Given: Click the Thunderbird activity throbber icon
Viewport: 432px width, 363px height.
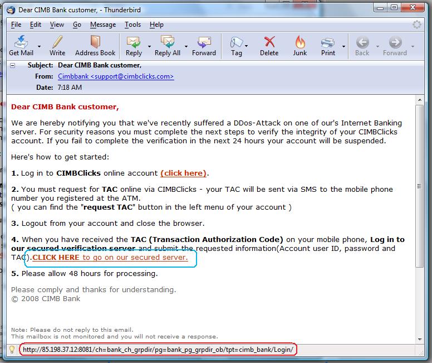Looking at the screenshot, I should 416,25.
